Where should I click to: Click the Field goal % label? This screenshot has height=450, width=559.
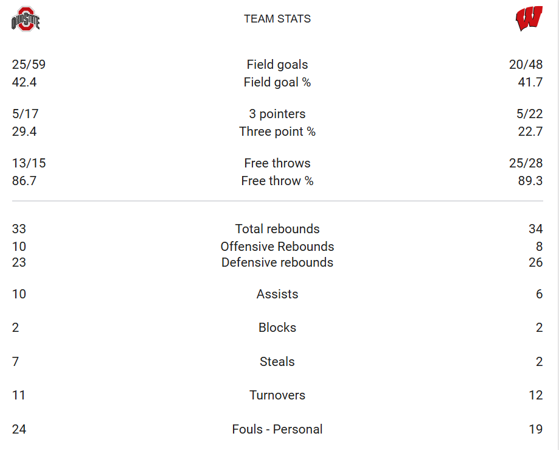(x=277, y=82)
